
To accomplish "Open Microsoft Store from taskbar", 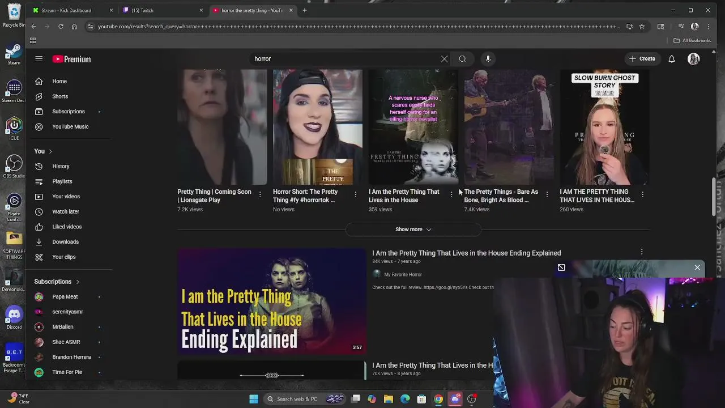I will [421, 399].
